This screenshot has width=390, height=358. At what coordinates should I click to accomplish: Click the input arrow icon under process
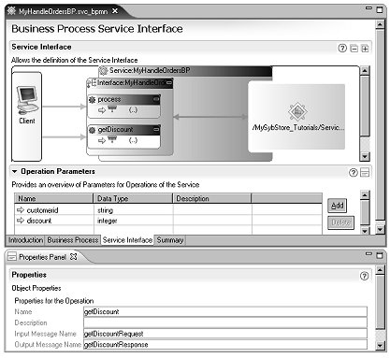tap(102, 110)
